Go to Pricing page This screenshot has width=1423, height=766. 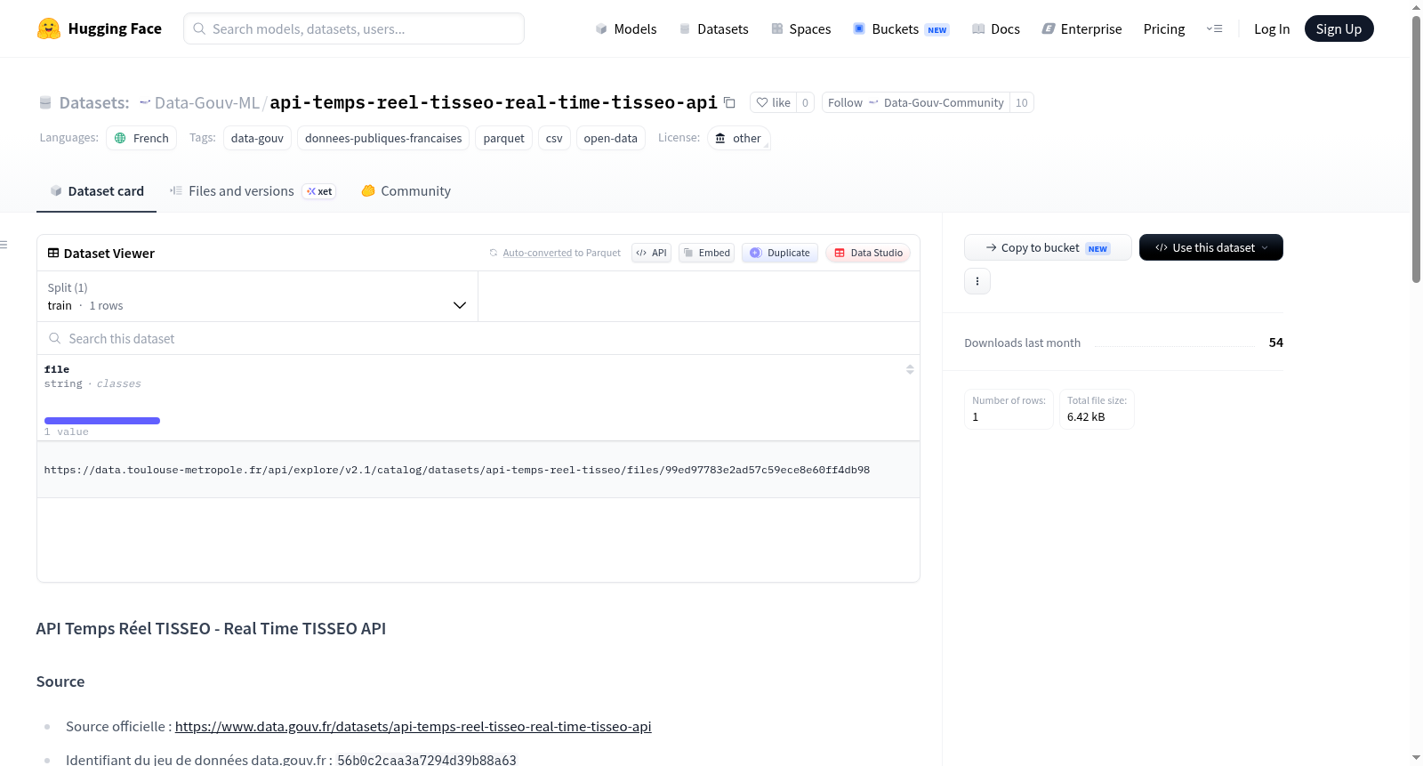coord(1164,28)
